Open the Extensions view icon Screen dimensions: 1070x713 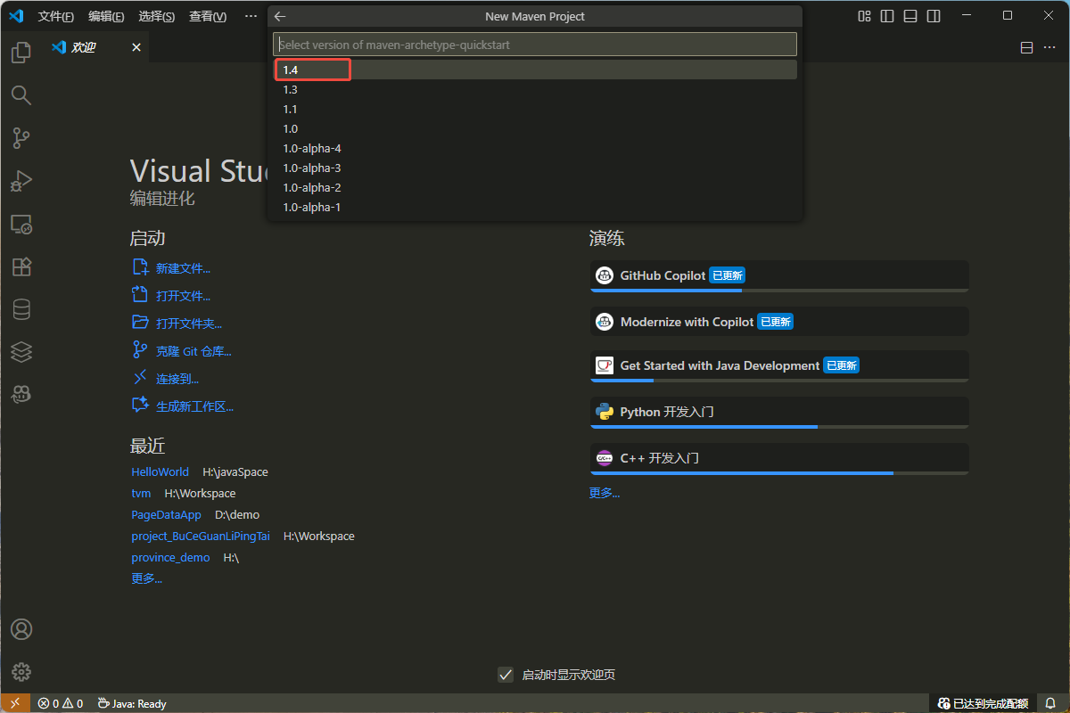(x=21, y=266)
